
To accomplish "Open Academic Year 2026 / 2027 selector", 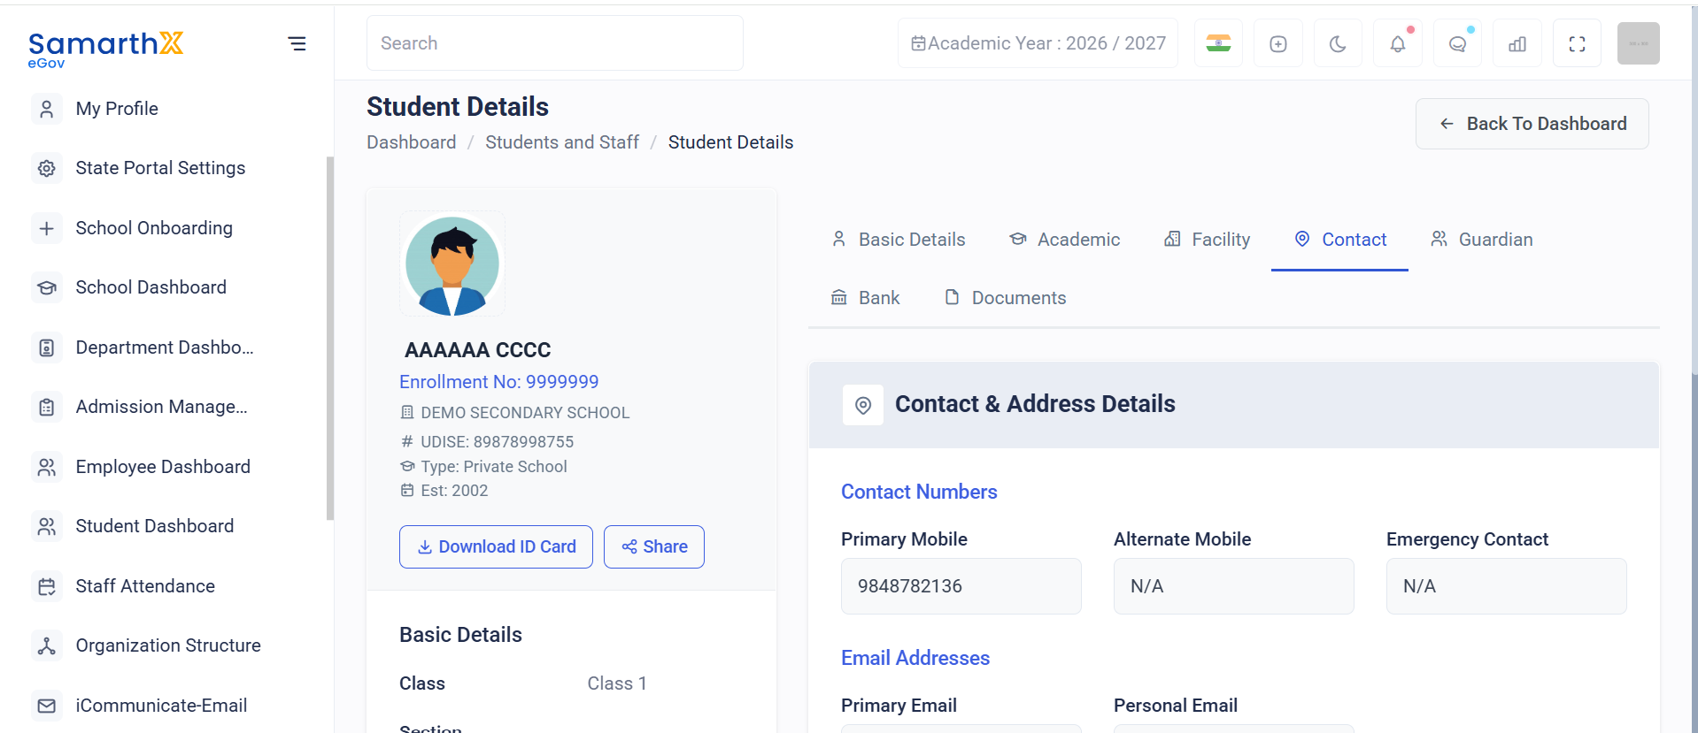I will [1038, 43].
